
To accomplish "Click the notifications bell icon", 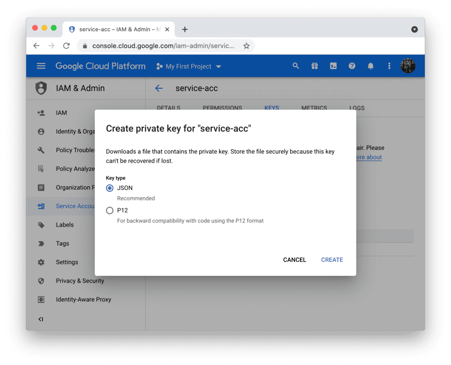I will click(x=370, y=66).
